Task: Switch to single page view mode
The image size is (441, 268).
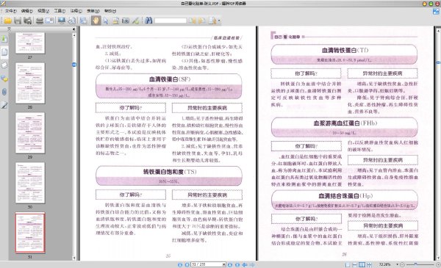Action: [x=348, y=264]
